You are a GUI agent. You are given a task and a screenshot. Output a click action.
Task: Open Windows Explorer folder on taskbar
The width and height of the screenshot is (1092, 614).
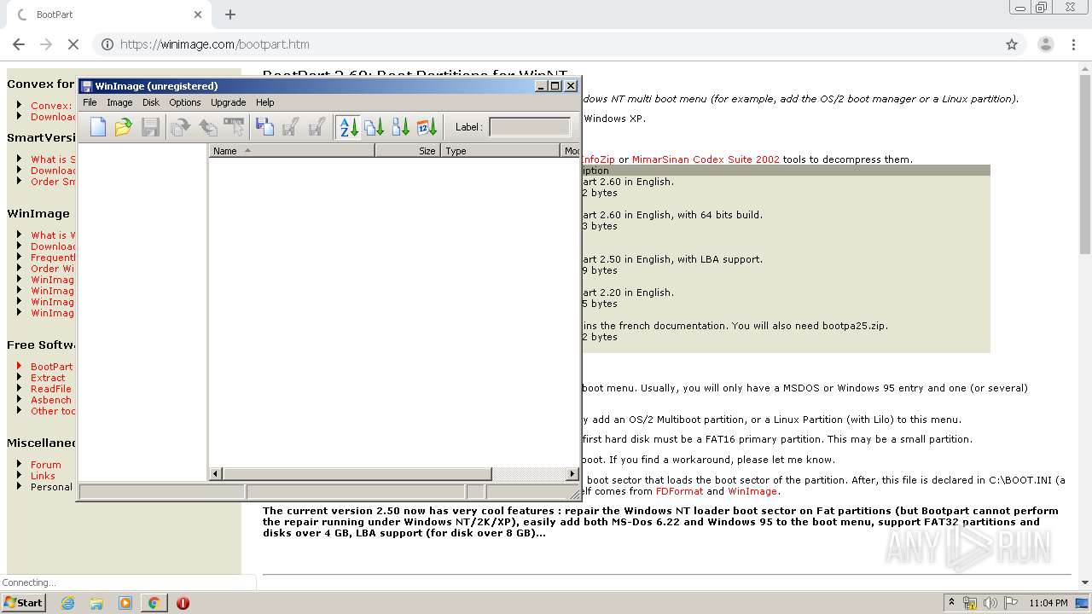tap(96, 603)
